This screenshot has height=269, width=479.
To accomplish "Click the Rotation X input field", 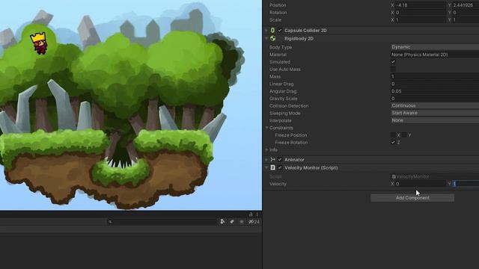I will tap(420, 13).
